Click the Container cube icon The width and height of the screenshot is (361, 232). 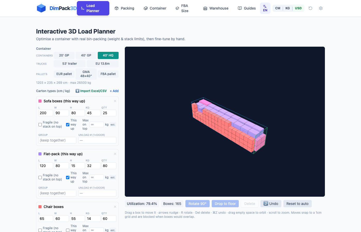coord(146,8)
